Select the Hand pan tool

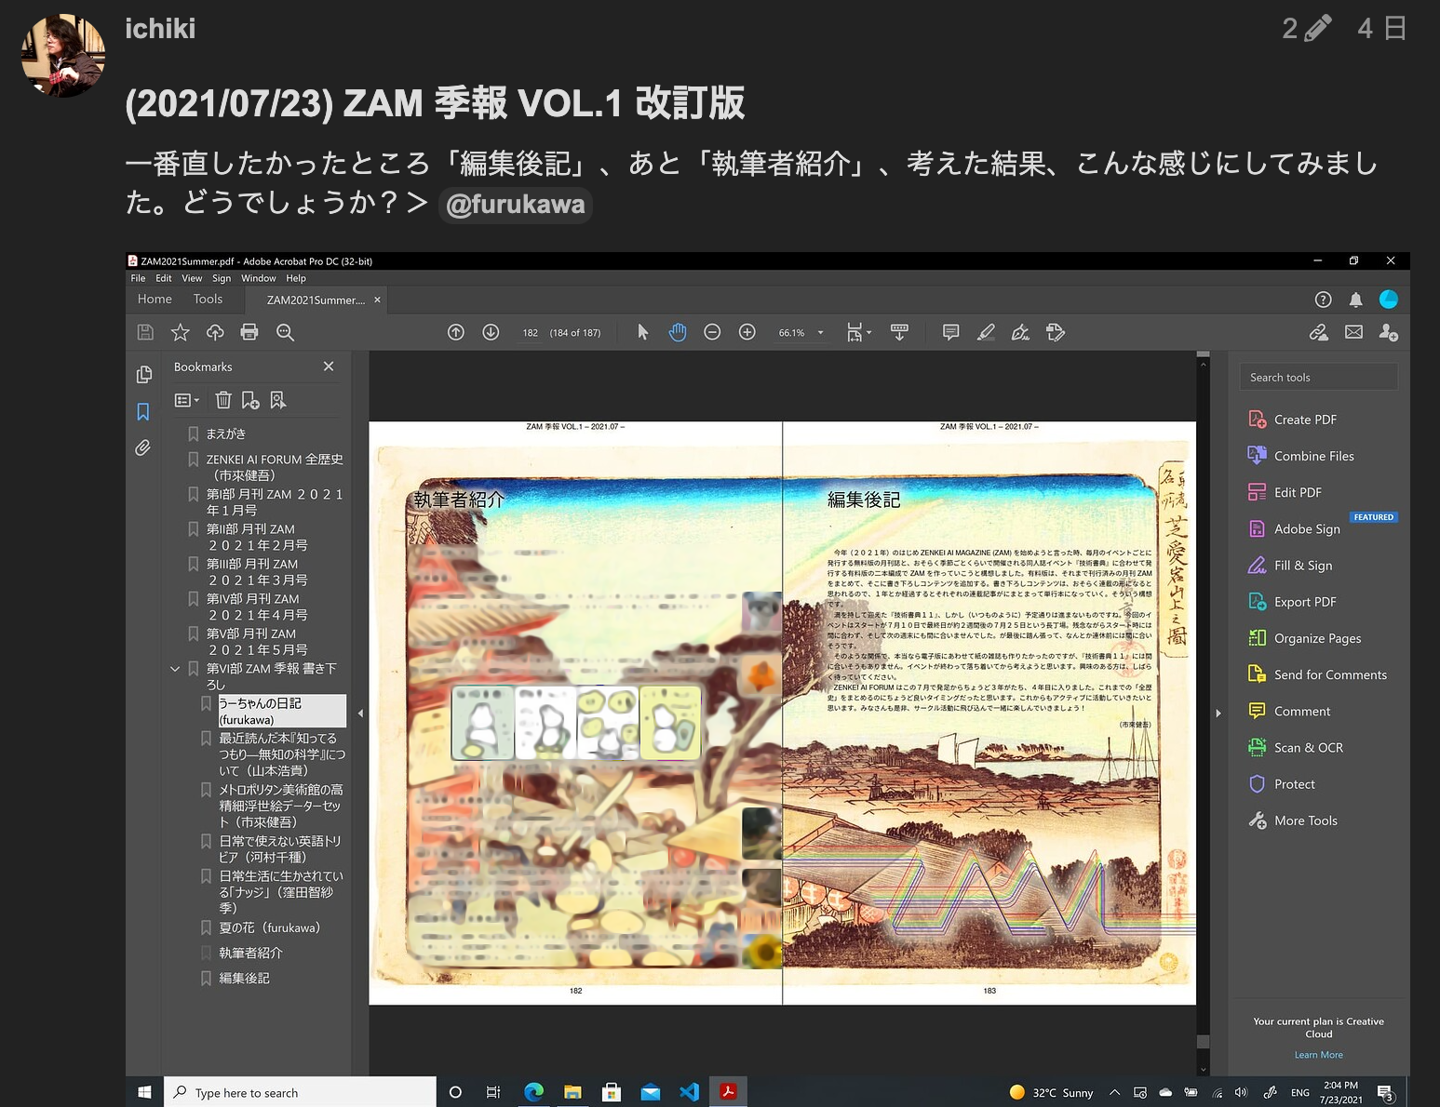[678, 332]
